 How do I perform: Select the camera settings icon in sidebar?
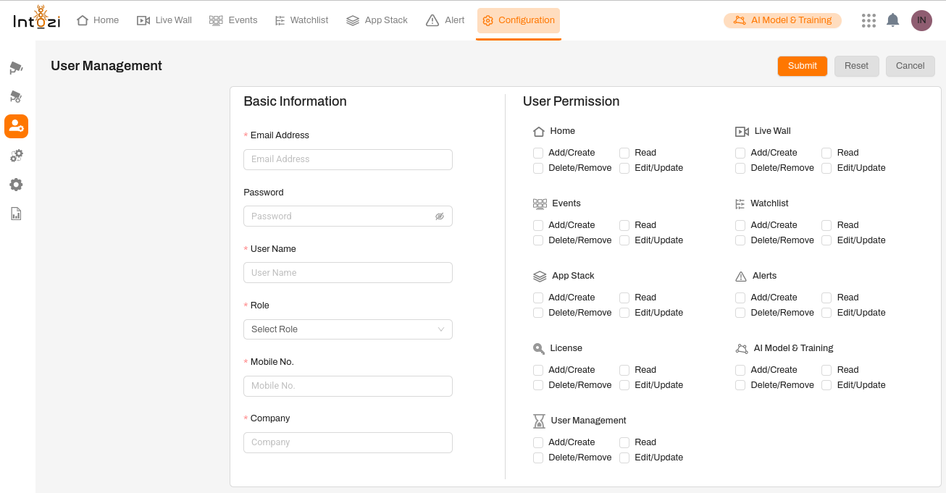pyautogui.click(x=16, y=96)
